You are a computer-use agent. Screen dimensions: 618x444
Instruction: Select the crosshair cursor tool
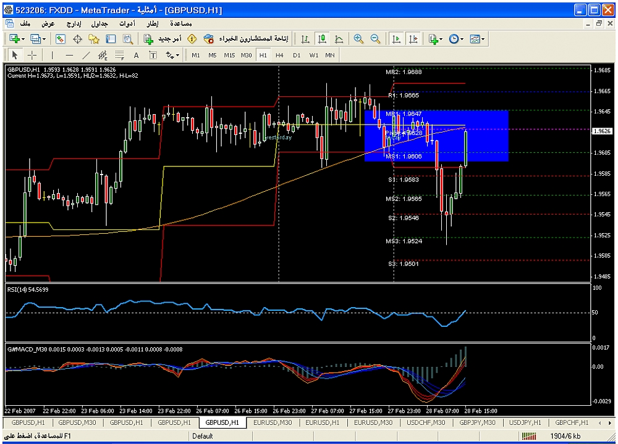pos(32,55)
